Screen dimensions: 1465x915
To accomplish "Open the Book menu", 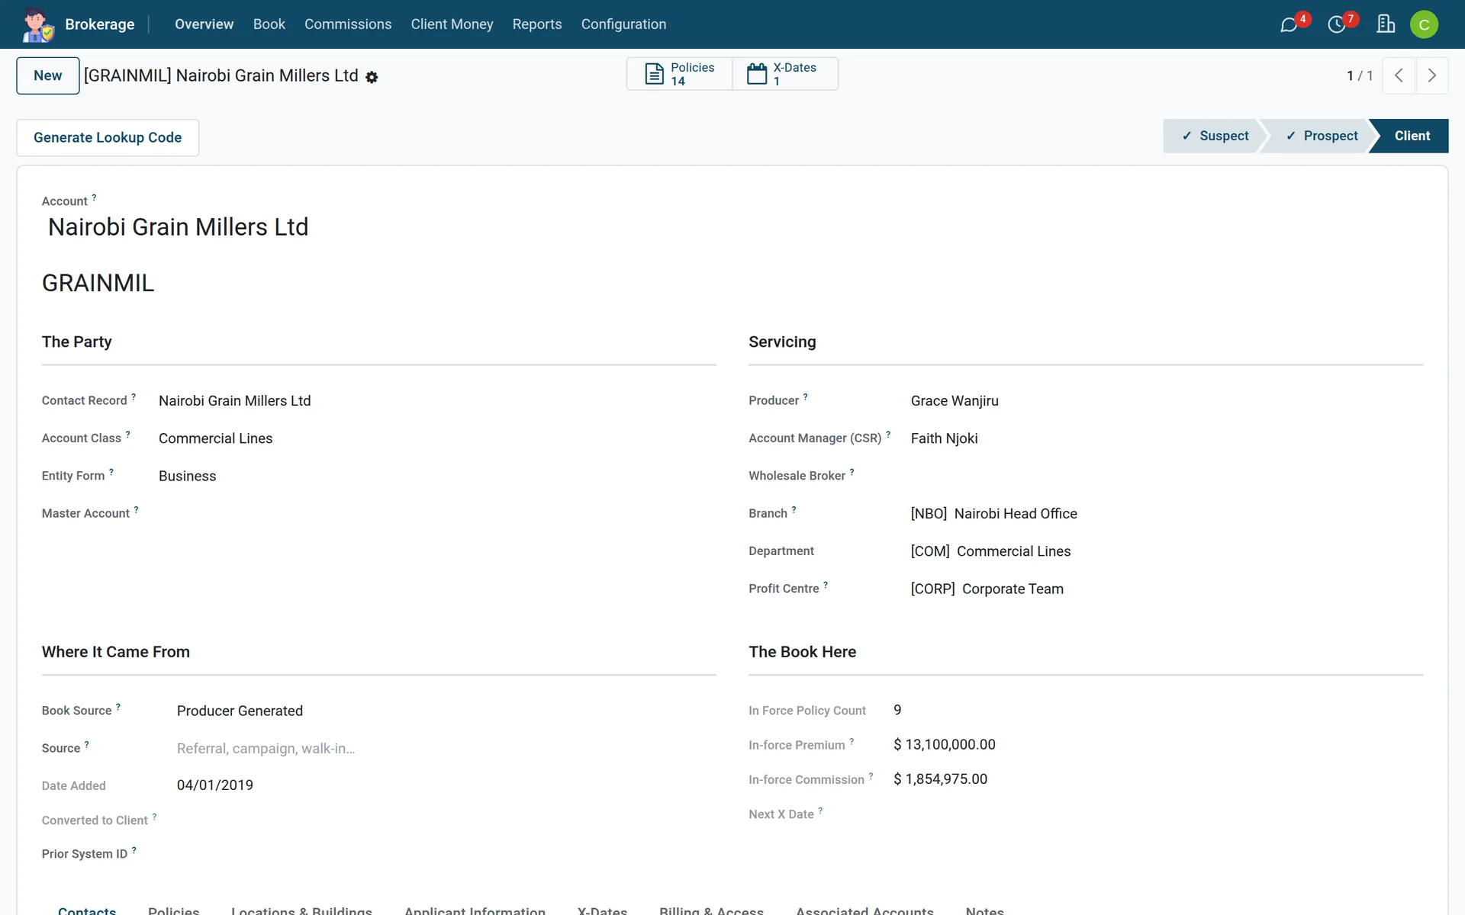I will pyautogui.click(x=269, y=24).
